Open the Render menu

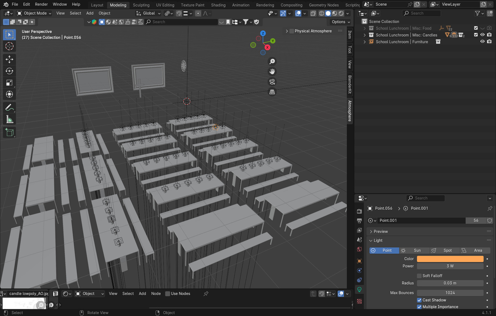pyautogui.click(x=41, y=4)
